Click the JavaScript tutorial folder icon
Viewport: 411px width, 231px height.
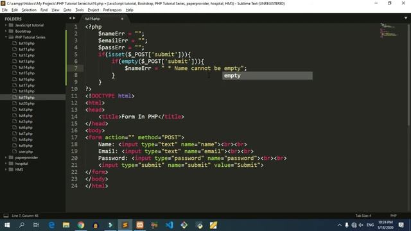click(11, 25)
